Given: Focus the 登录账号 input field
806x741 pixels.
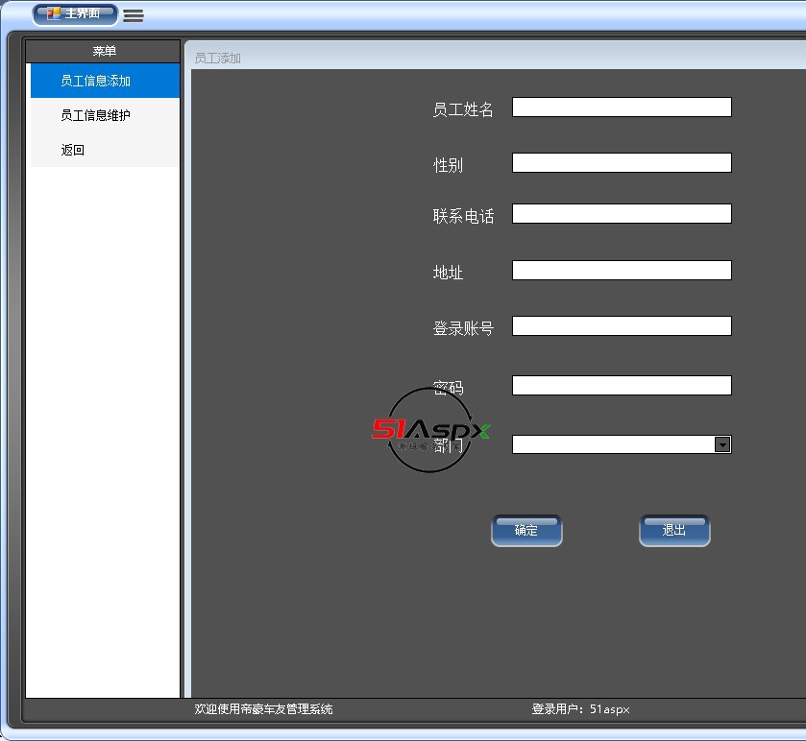Looking at the screenshot, I should 622,325.
